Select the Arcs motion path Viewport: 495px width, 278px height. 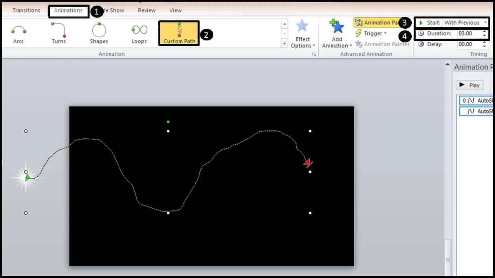[18, 33]
